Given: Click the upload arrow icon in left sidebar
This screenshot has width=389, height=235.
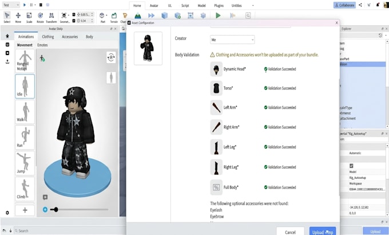Looking at the screenshot, I should click(7, 61).
